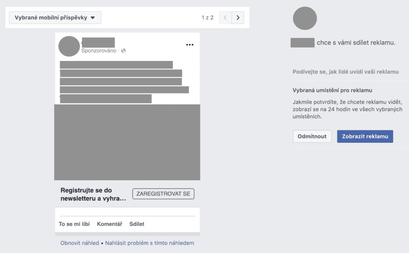This screenshot has width=409, height=253.
Task: Click the Obnovit náhled link
Action: tap(79, 243)
